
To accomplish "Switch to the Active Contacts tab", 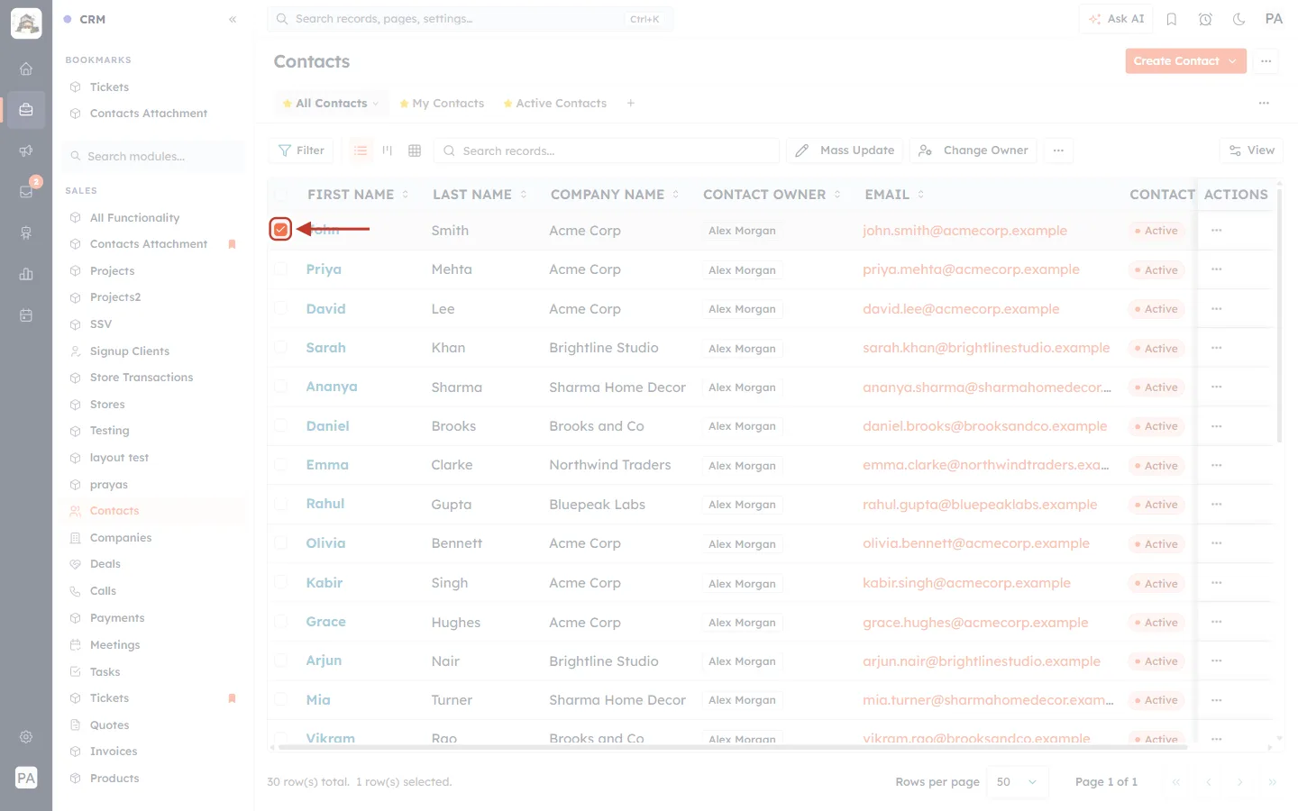I will (554, 104).
